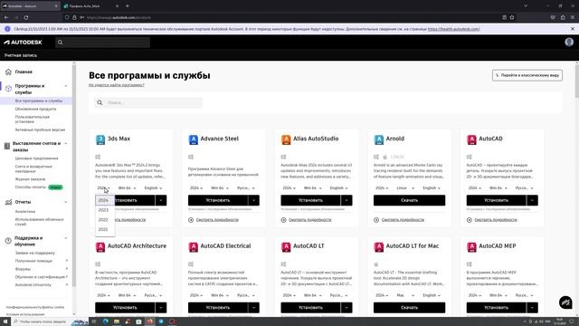The height and width of the screenshot is (326, 579).
Task: Click the 3ds Max product icon
Action: point(100,139)
